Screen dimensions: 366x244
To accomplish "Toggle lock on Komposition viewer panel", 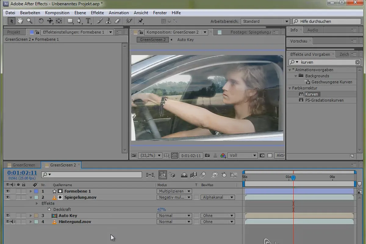I will [x=140, y=32].
